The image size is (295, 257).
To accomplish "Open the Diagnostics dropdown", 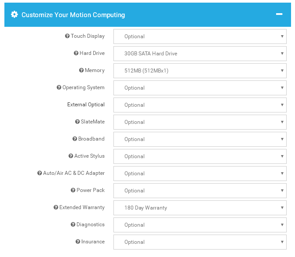I will 200,225.
